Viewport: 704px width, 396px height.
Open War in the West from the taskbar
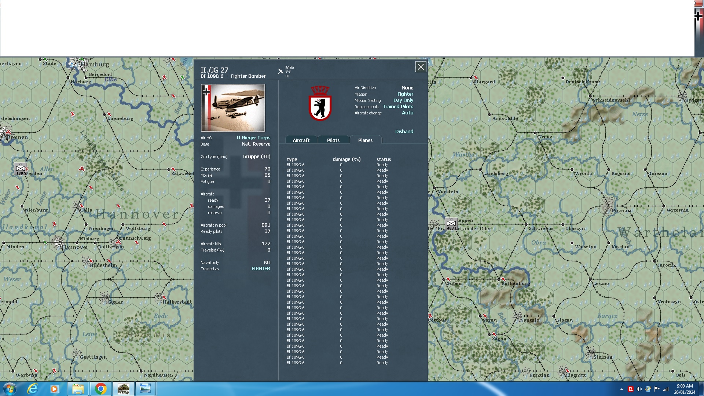click(x=123, y=388)
